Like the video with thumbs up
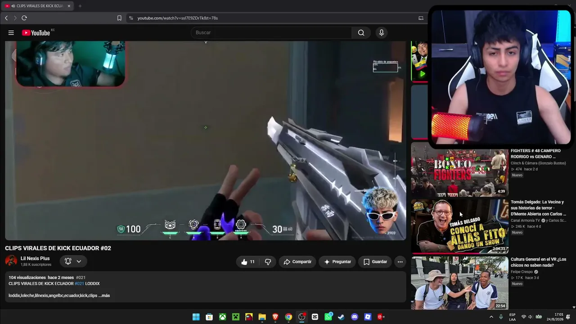 [248, 262]
